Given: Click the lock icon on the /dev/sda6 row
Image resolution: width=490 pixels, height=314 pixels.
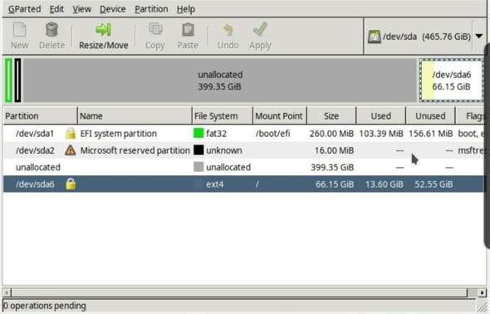Looking at the screenshot, I should (x=71, y=184).
